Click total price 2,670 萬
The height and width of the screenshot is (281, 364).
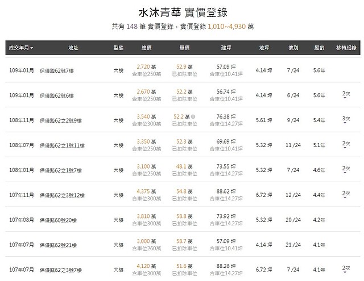(146, 92)
